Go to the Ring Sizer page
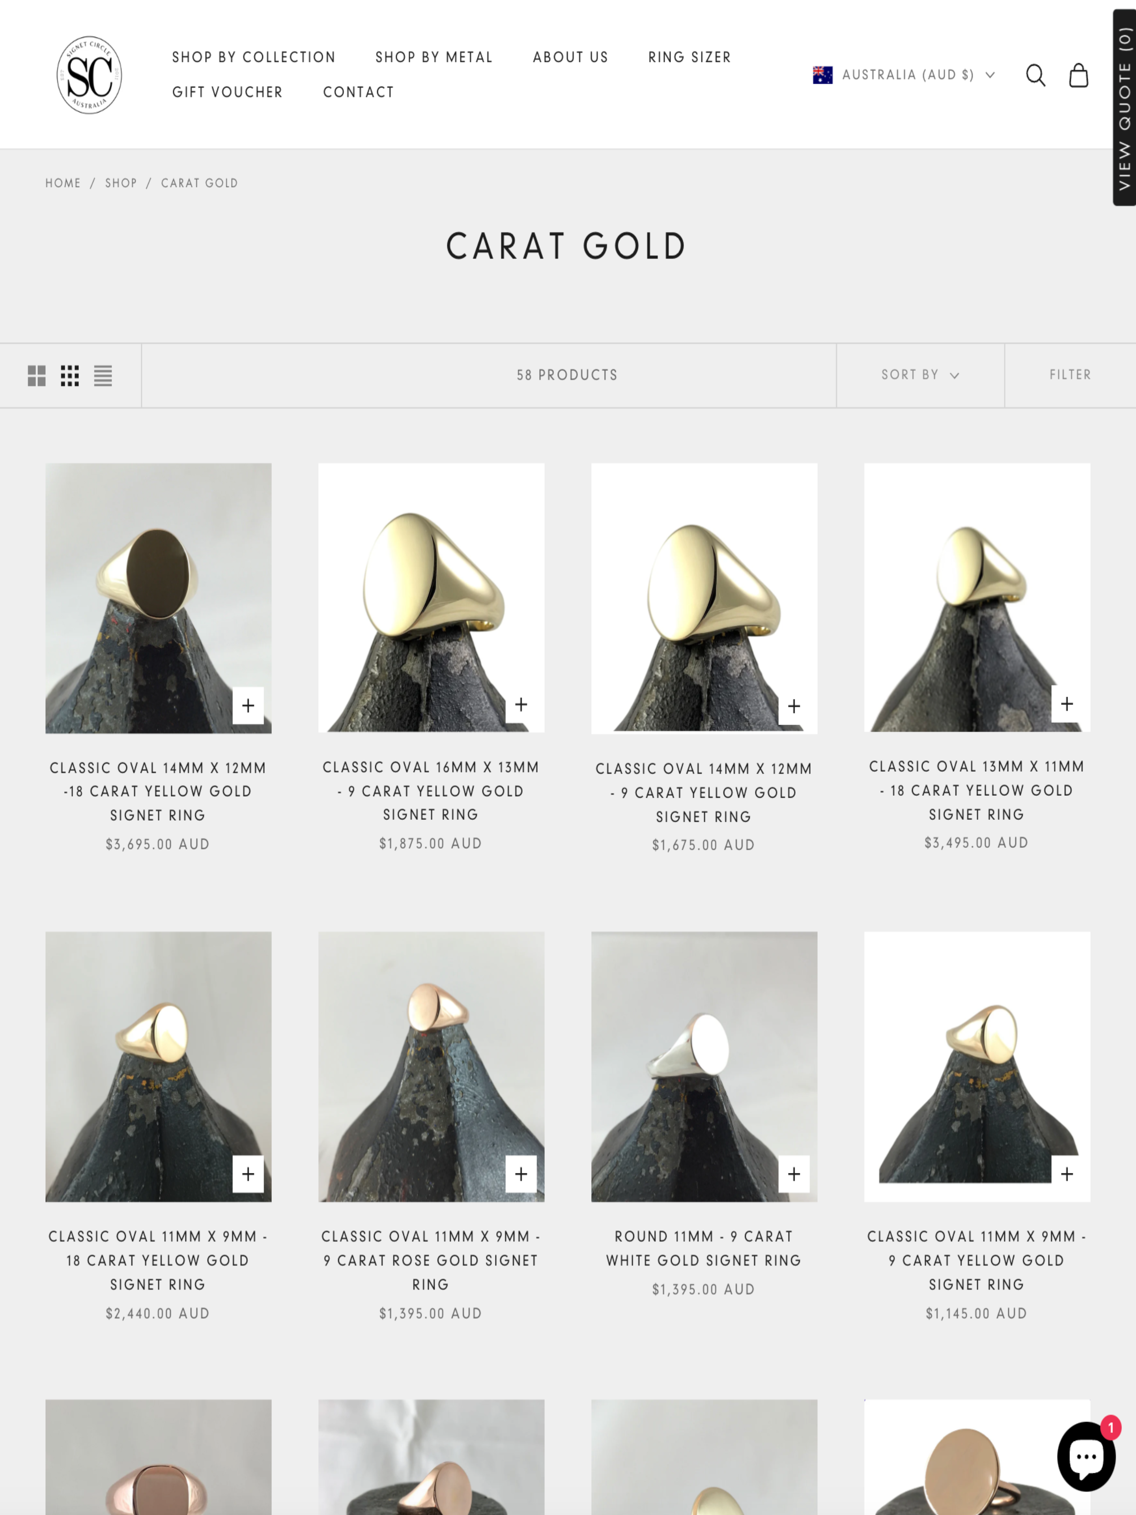This screenshot has height=1515, width=1136. coord(689,58)
